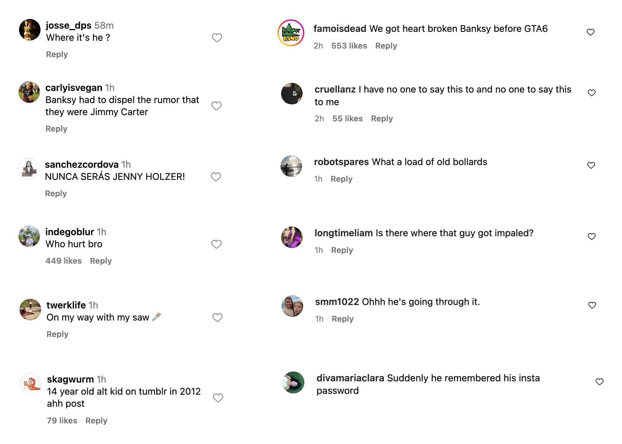Reply to smm1022's comment

point(342,319)
